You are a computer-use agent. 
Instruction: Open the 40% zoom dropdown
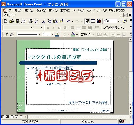118,21
